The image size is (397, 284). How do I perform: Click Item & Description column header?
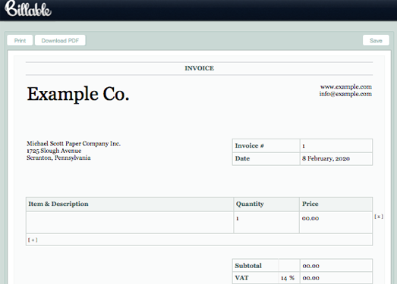(x=130, y=204)
